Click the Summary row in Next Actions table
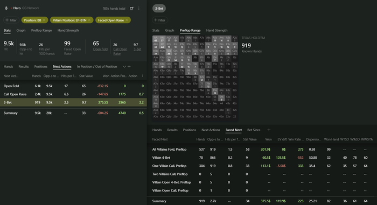This screenshot has width=377, height=205. click(73, 113)
